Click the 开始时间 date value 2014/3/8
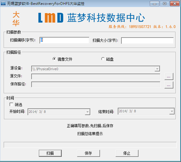Screen dimensions: 181x162 (x=37, y=112)
